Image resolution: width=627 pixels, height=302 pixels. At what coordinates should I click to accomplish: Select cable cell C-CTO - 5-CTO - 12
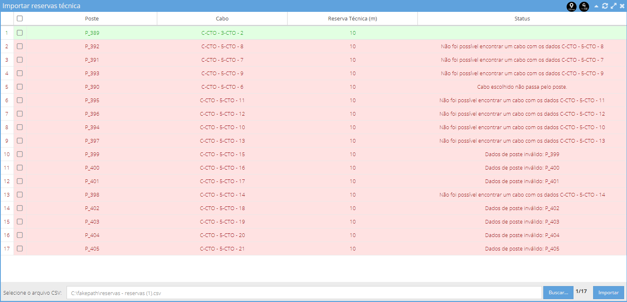point(222,114)
